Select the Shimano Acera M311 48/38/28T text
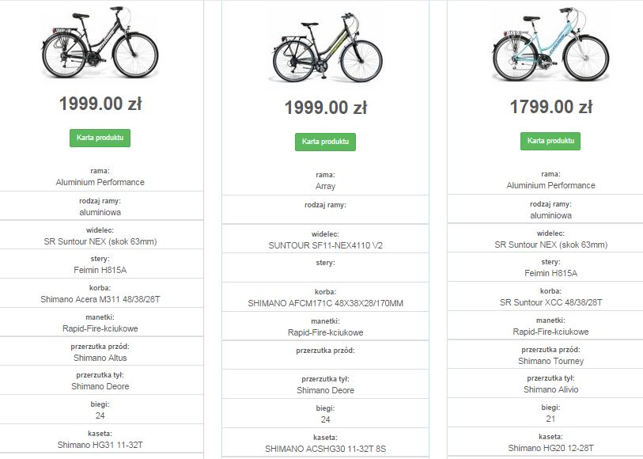The image size is (643, 459). (100, 299)
